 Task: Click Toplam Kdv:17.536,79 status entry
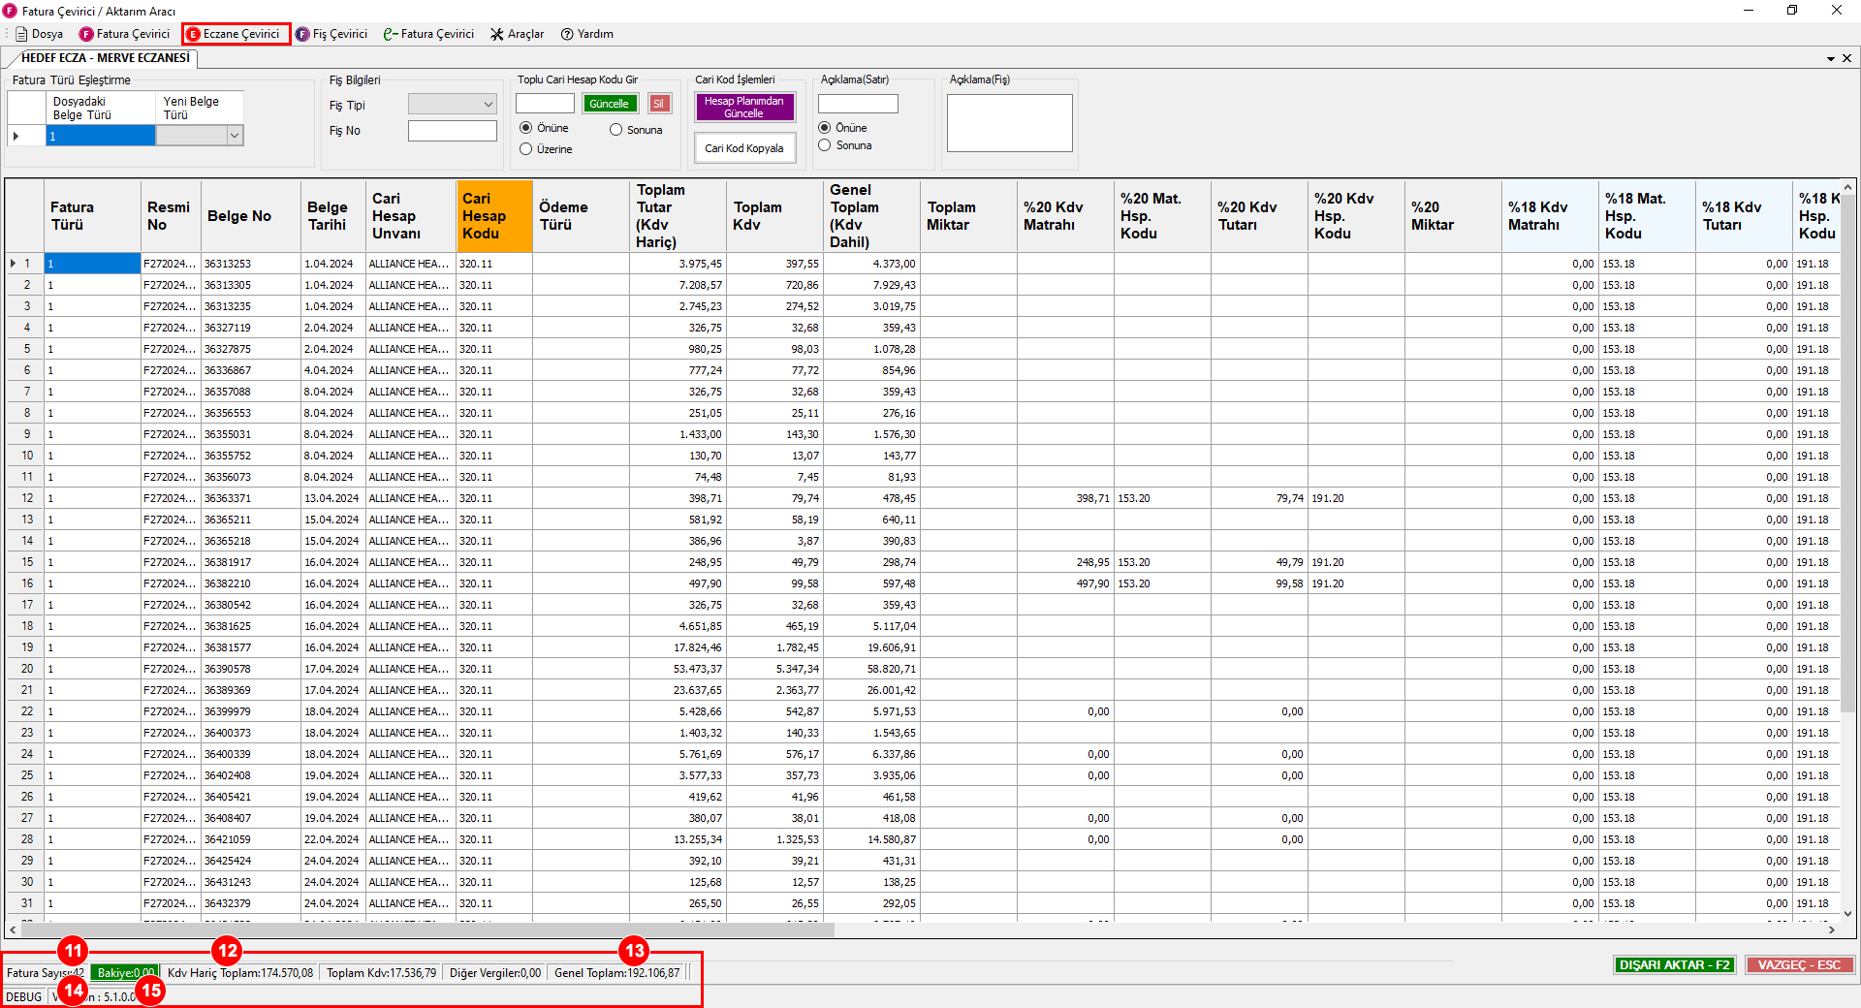pos(381,973)
